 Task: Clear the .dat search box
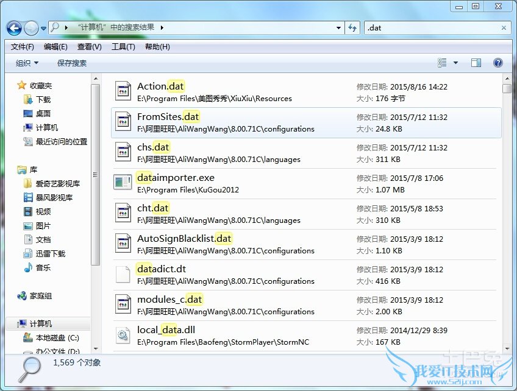504,28
